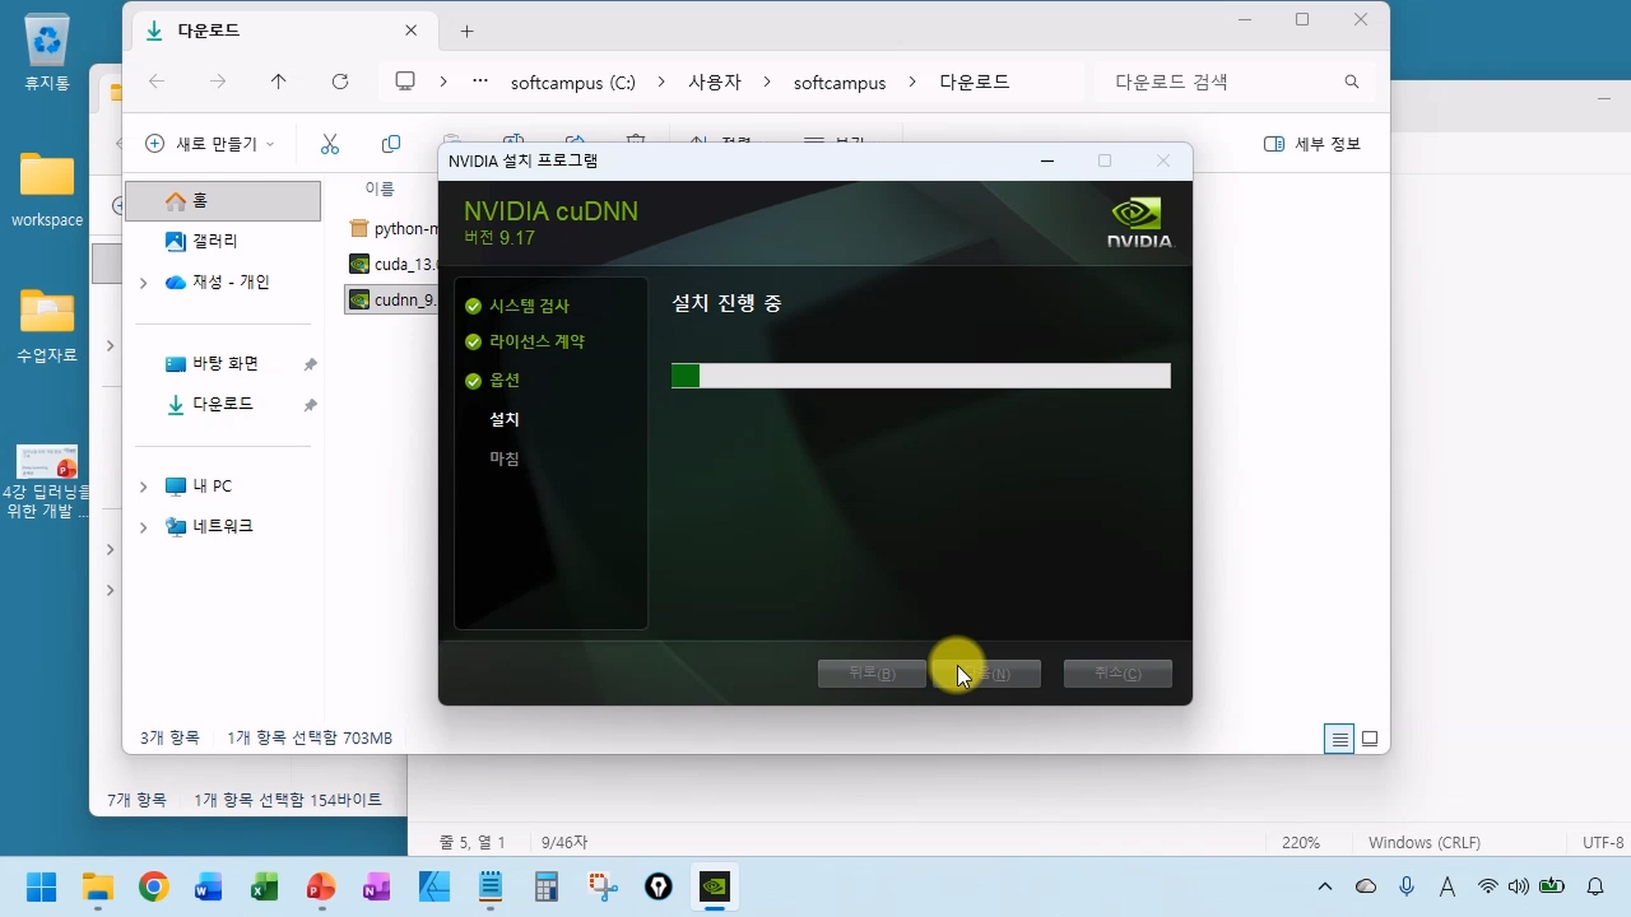The image size is (1631, 917).
Task: Add a new File Explorer tab
Action: point(466,31)
